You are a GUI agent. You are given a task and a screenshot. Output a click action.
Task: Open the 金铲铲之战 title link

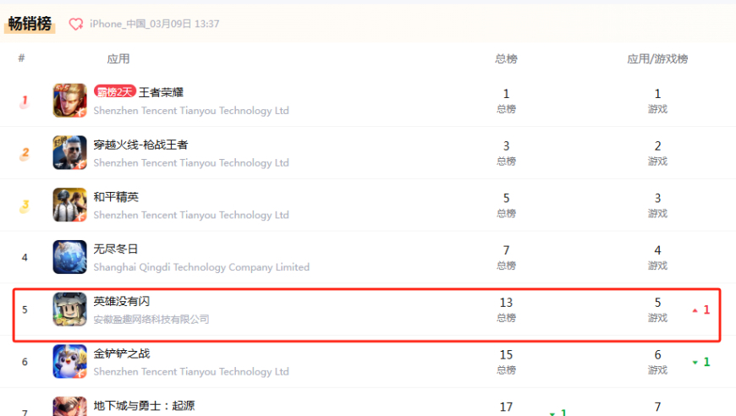[x=122, y=353]
